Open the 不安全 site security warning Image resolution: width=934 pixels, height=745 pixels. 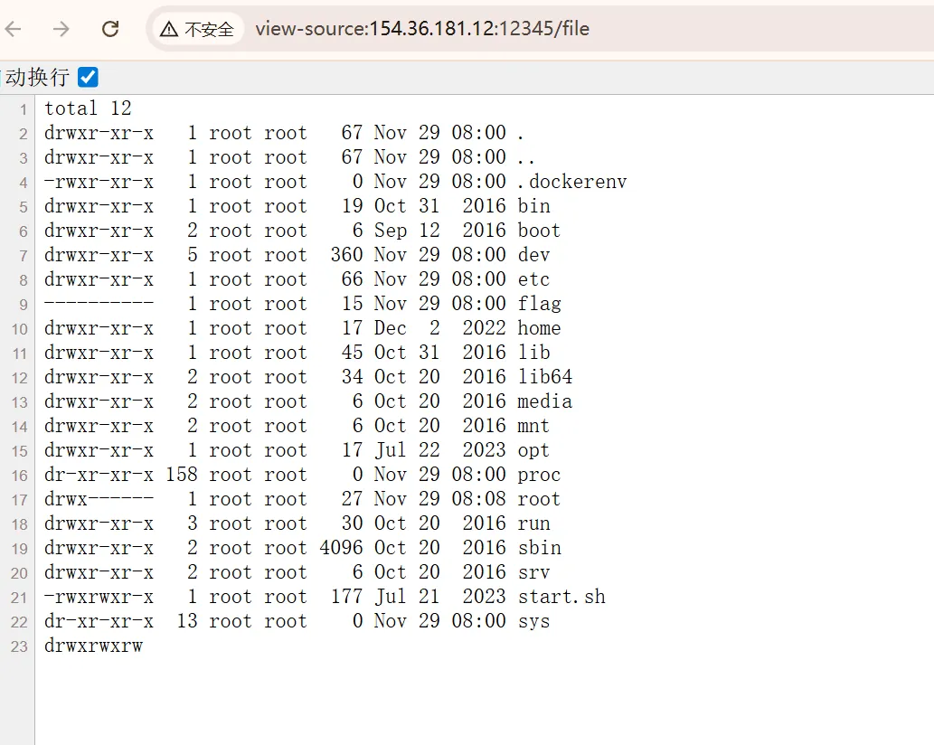(x=197, y=29)
